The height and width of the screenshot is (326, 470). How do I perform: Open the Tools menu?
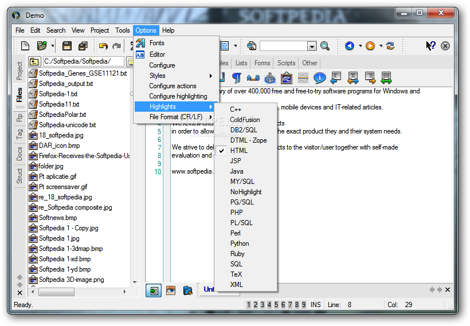(x=122, y=30)
